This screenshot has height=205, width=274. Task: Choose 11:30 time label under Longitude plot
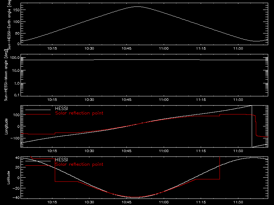[238, 151]
